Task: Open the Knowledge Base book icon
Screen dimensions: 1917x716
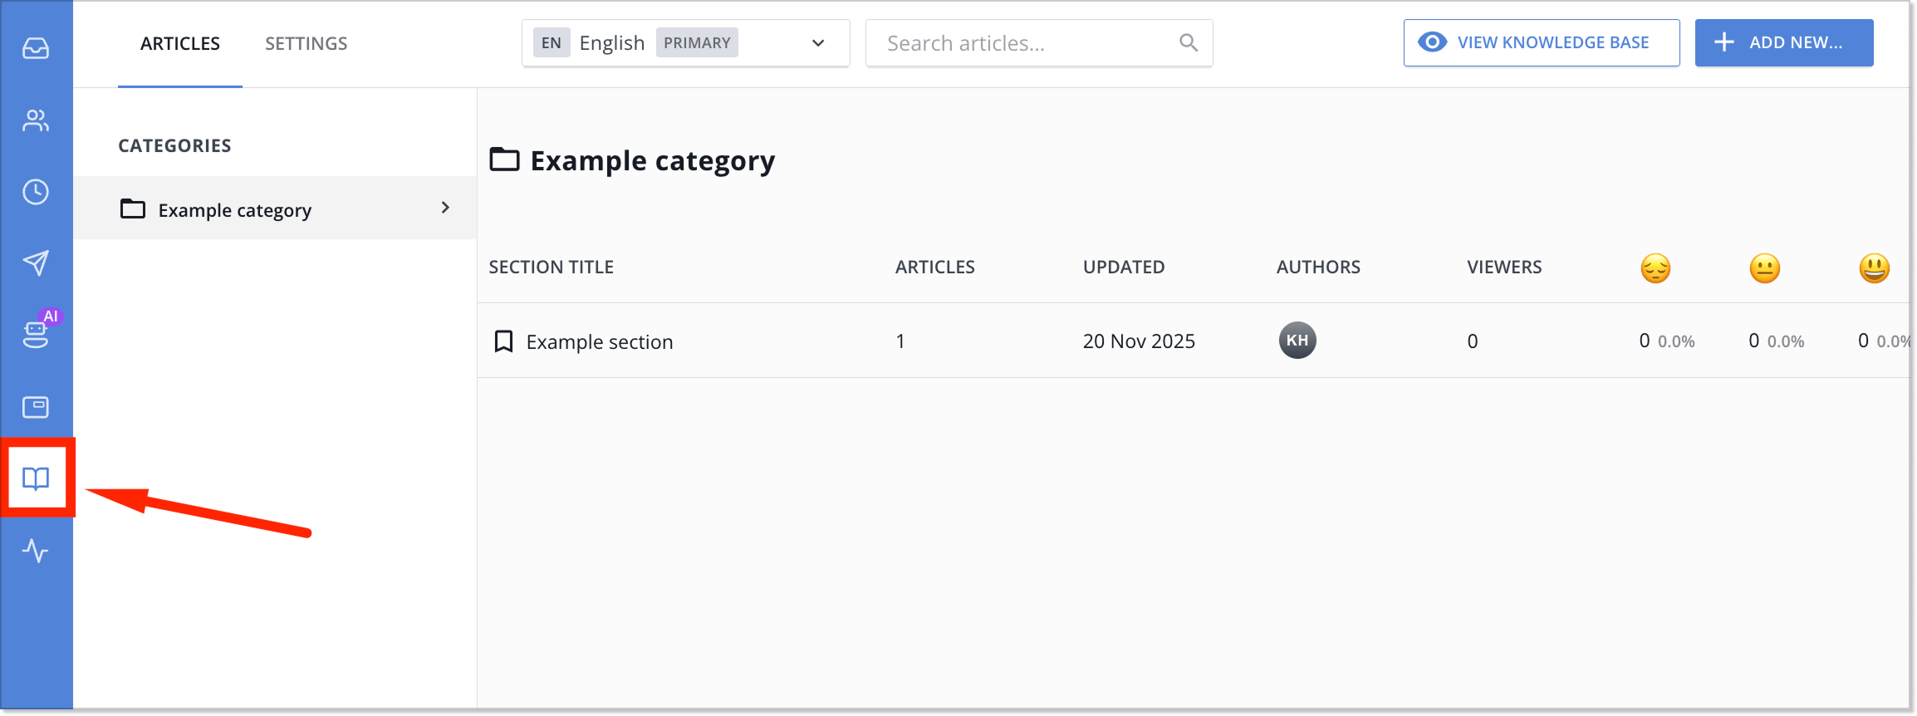Action: [37, 478]
